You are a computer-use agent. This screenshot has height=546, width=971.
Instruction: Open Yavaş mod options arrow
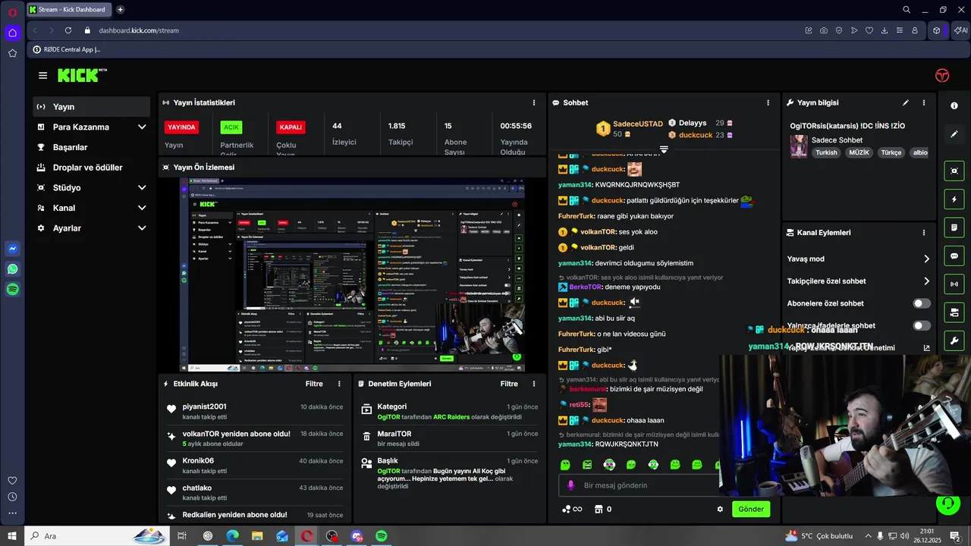[x=926, y=259]
